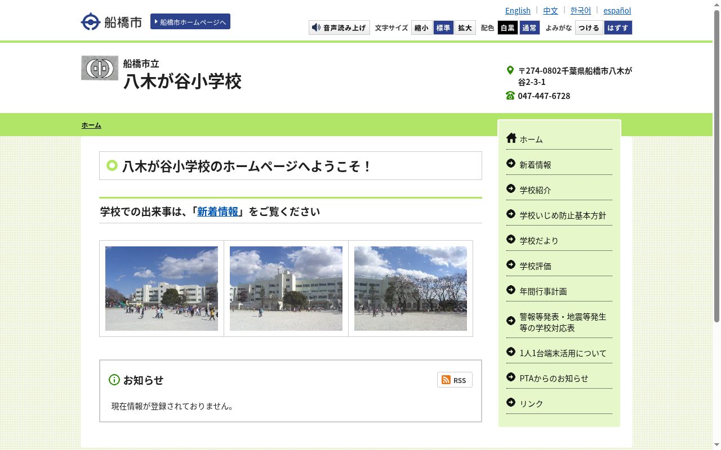
Task: Open 学校紹介 in the sidebar menu
Action: 535,190
